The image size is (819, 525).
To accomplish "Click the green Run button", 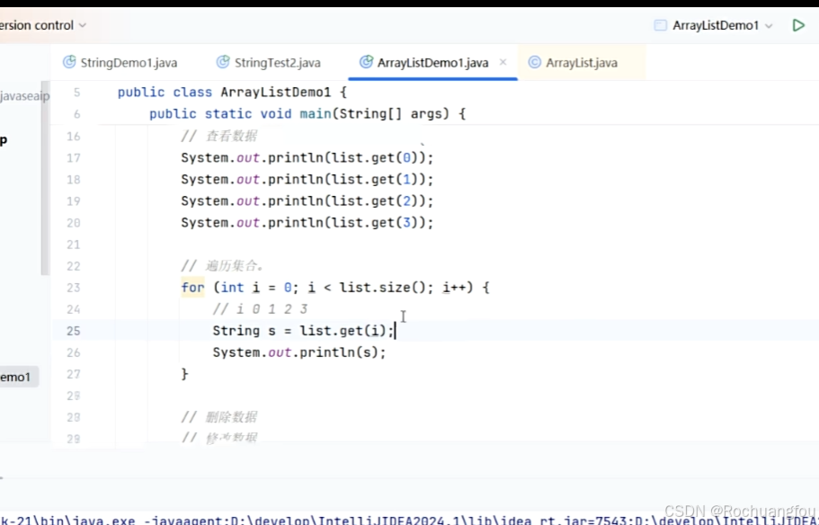I will 798,25.
